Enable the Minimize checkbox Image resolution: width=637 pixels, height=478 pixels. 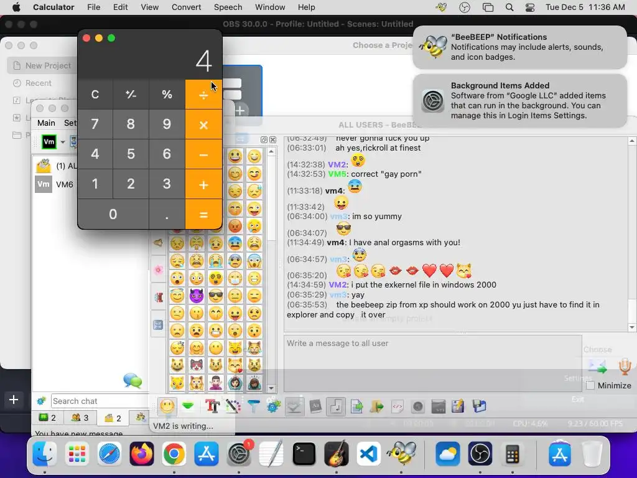[x=590, y=385]
